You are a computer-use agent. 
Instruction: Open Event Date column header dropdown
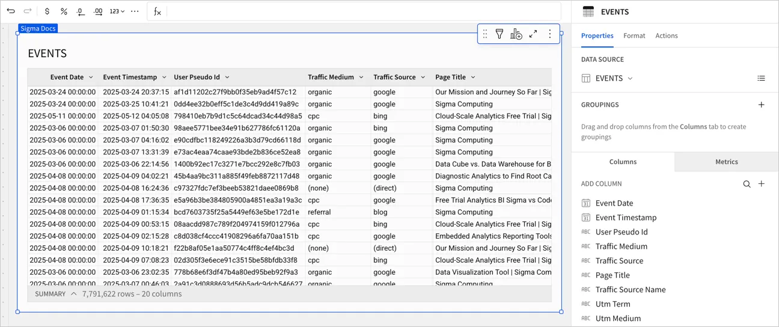coord(91,78)
